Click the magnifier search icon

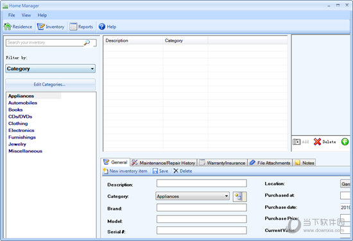pyautogui.click(x=87, y=42)
